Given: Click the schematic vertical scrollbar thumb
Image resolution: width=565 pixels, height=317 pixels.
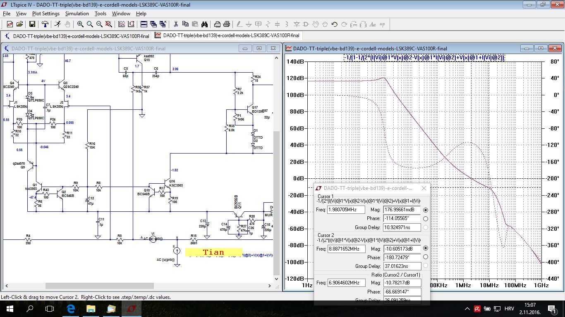Looking at the screenshot, I should tap(276, 203).
